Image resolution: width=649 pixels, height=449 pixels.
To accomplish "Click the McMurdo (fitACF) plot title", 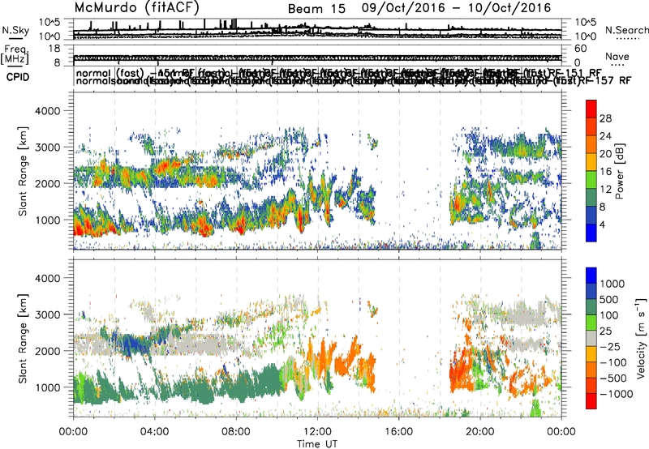I will pyautogui.click(x=137, y=7).
